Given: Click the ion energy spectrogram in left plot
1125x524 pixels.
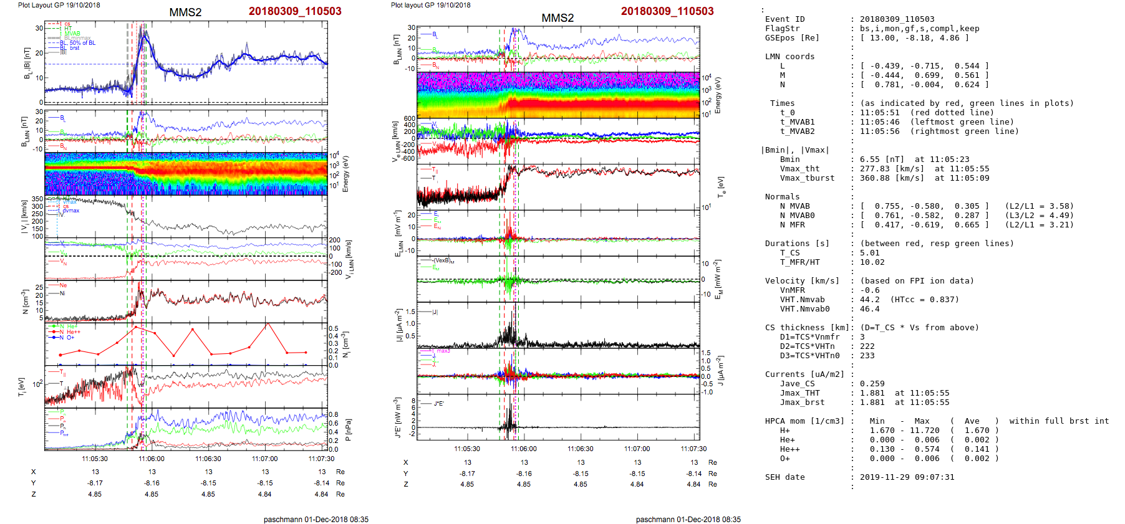Looking at the screenshot, I should click(x=186, y=174).
